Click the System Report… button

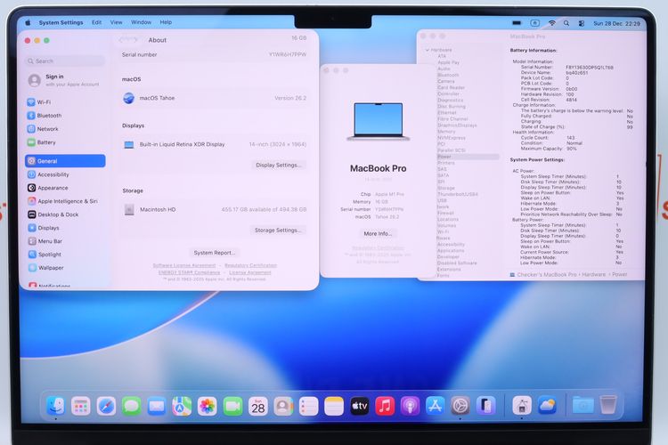pyautogui.click(x=215, y=253)
